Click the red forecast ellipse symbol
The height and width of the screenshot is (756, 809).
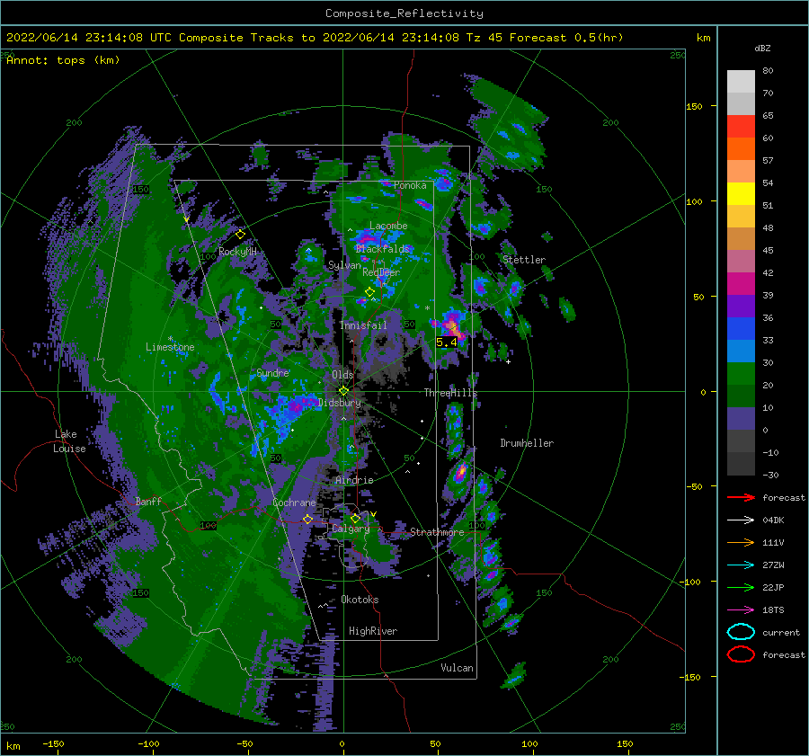(741, 654)
